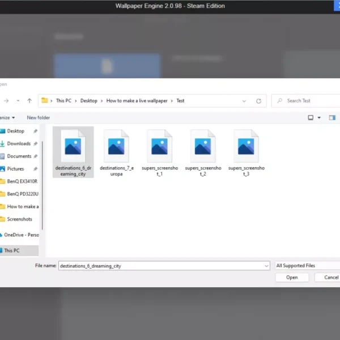
Task: Open the view layout options dropdown
Action: 318,117
